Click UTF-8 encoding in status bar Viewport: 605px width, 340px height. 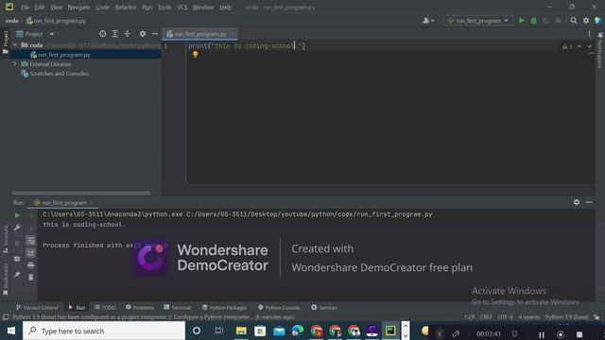point(505,317)
